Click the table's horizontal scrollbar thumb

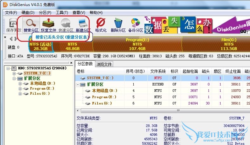click(166, 110)
